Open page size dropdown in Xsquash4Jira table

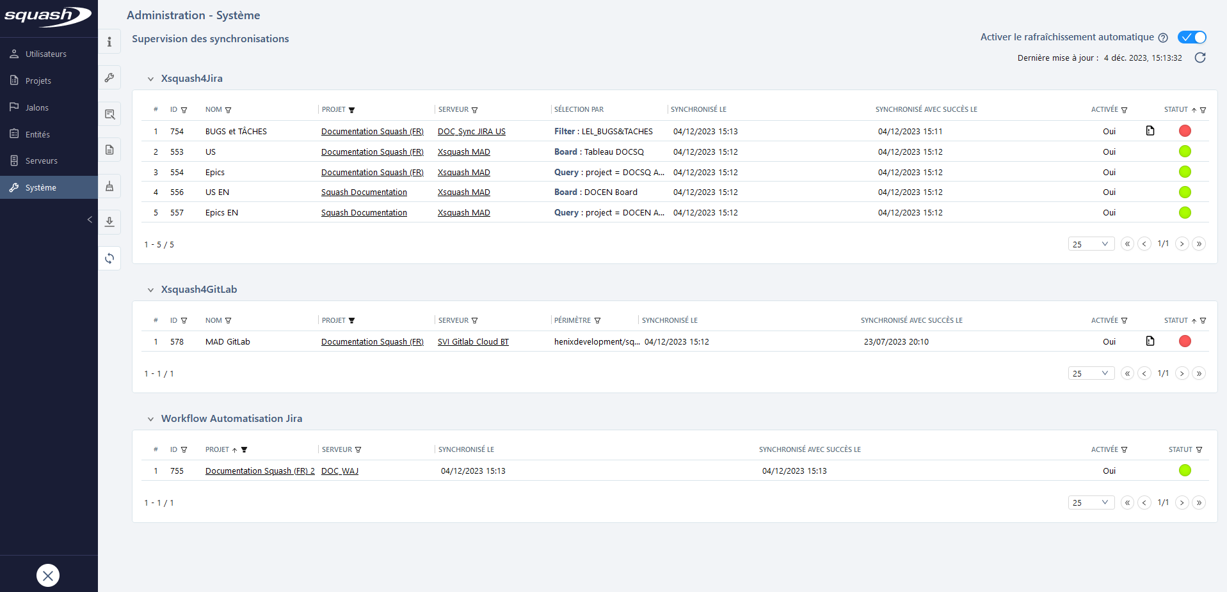coord(1091,244)
